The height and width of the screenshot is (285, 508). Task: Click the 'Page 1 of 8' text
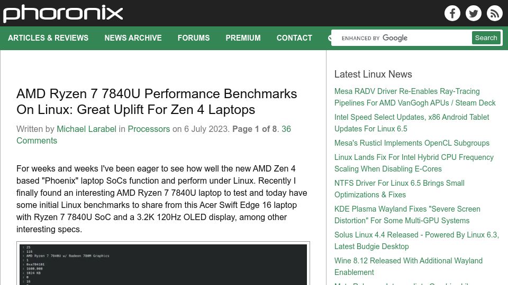(x=255, y=129)
